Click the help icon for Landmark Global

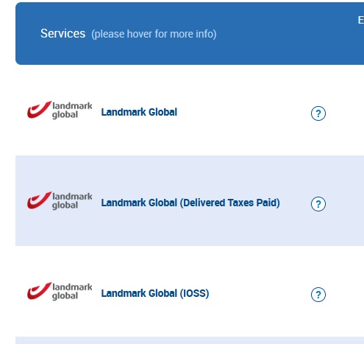[318, 113]
